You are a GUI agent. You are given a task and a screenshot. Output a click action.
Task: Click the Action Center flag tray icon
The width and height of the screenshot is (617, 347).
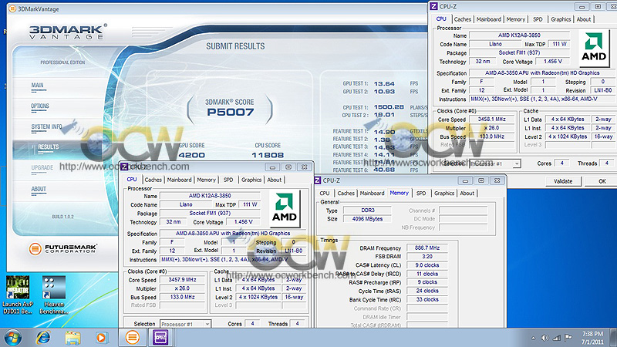pos(568,338)
